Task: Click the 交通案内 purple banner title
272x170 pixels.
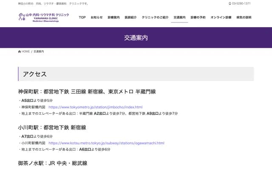Action: tap(136, 37)
